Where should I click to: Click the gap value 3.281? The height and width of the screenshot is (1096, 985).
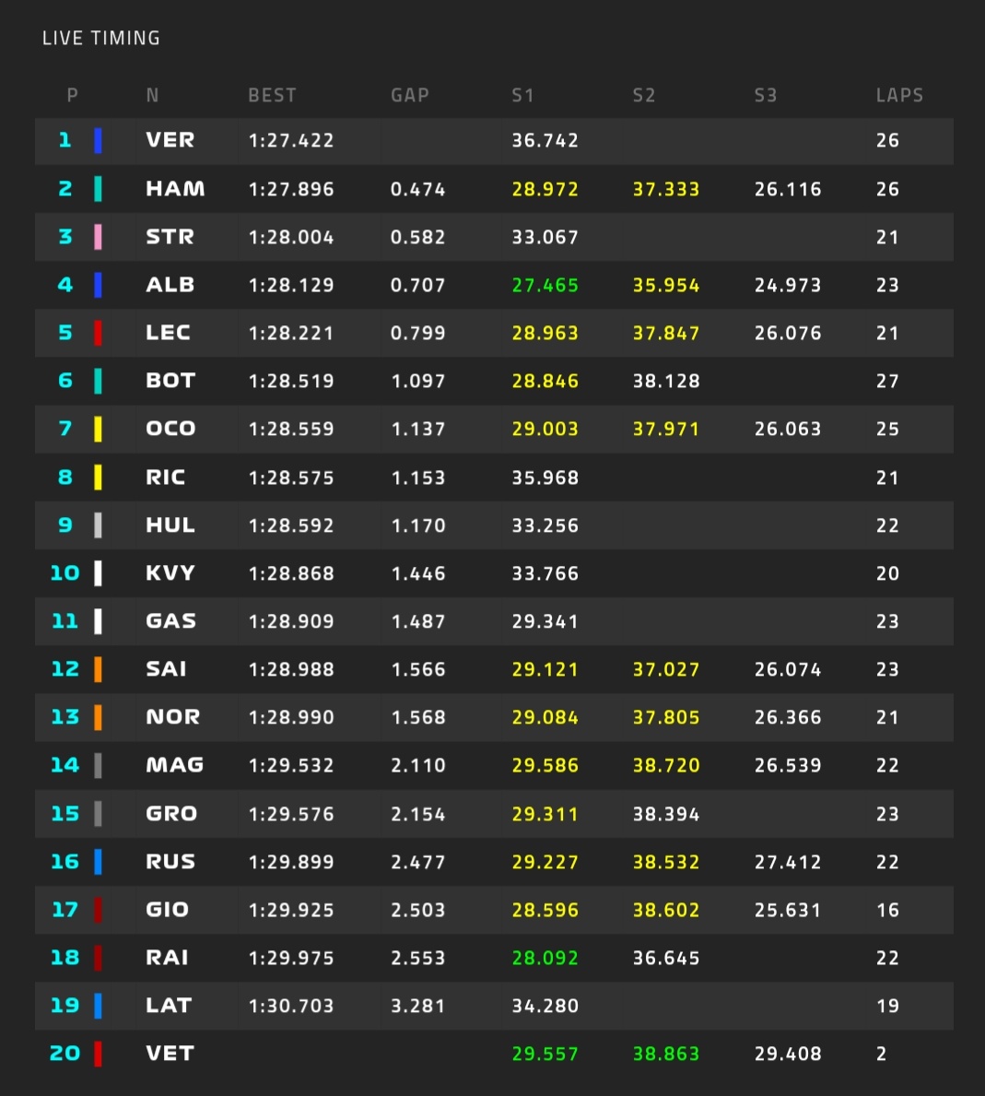click(x=417, y=1006)
